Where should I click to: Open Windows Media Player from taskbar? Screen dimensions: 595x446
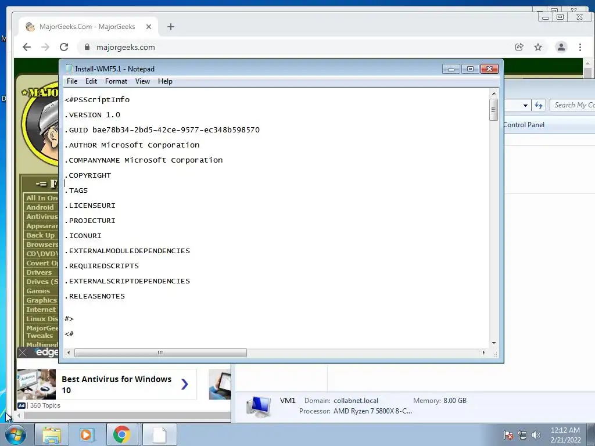(86, 434)
